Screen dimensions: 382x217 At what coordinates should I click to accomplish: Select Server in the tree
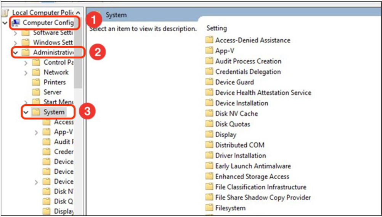coord(47,92)
